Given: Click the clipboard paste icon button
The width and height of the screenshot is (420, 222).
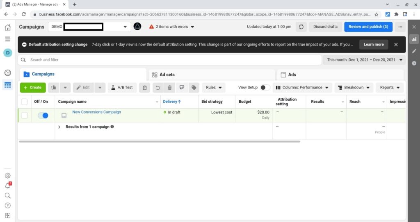Looking at the screenshot, I should click(x=145, y=88).
